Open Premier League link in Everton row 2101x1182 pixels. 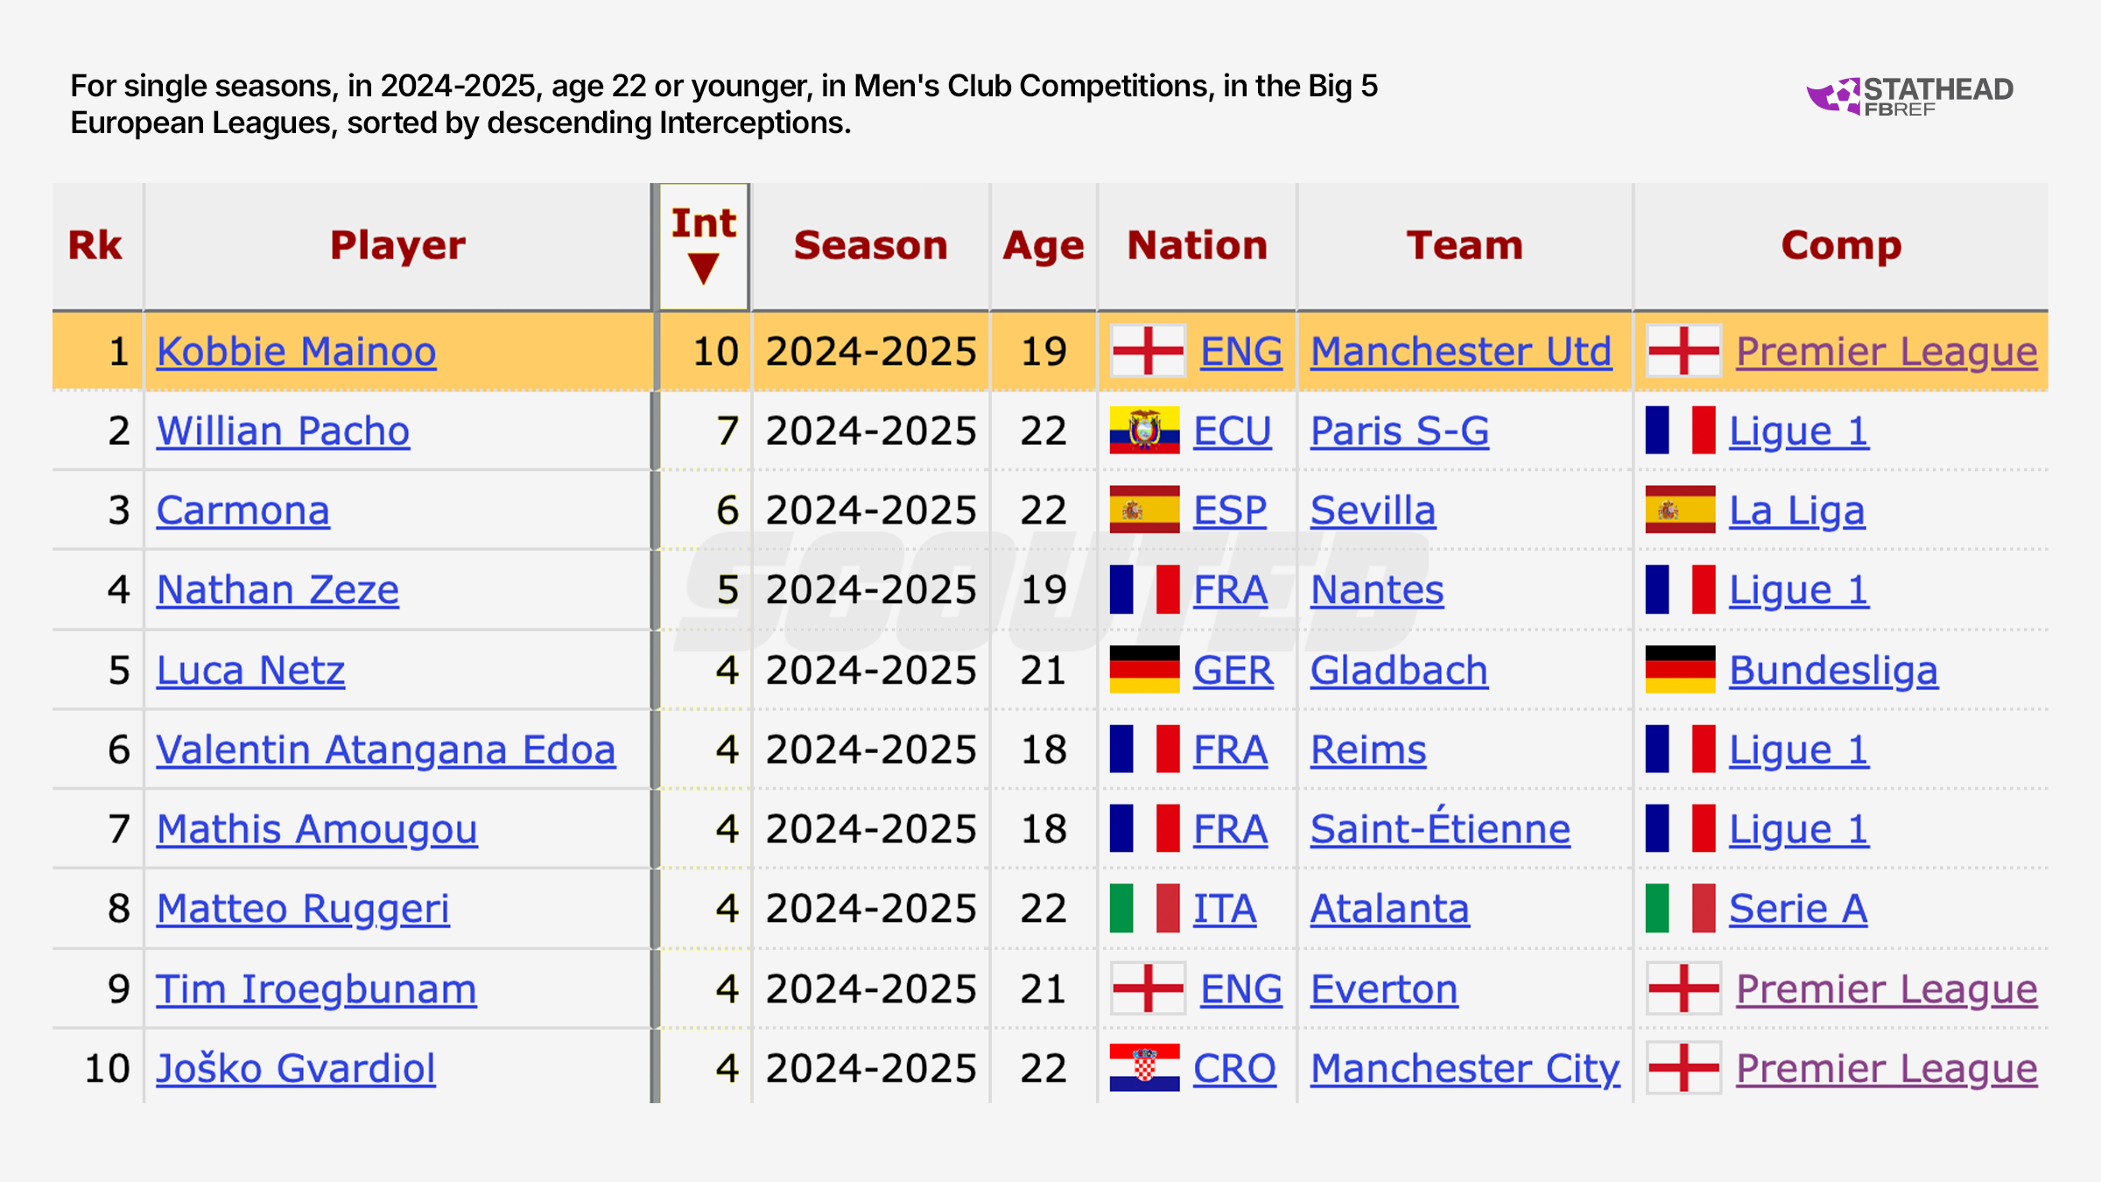coord(1887,989)
